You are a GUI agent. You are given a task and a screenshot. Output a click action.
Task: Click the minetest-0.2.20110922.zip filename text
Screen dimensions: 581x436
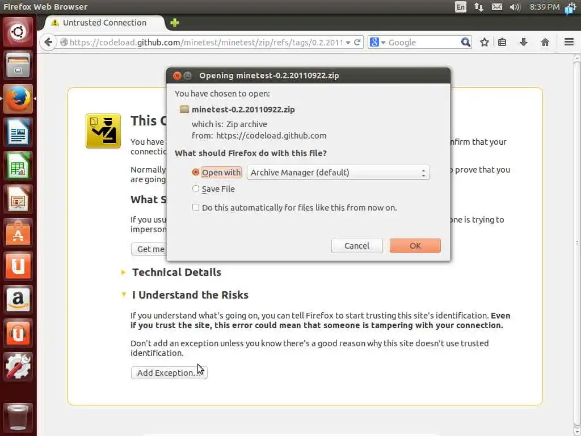point(243,110)
